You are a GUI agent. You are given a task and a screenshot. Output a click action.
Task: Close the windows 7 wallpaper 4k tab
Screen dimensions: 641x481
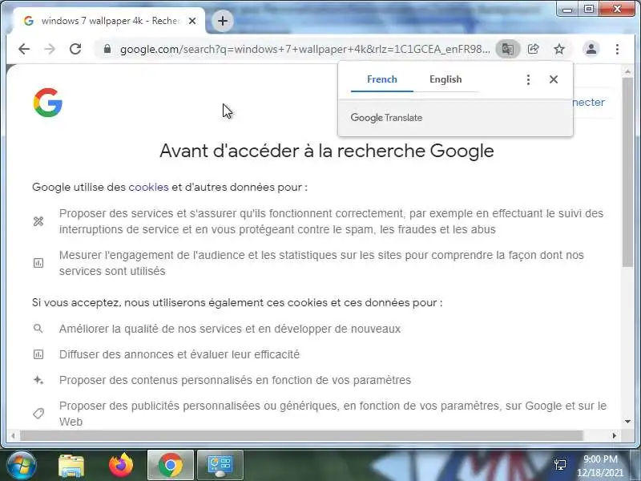[192, 21]
